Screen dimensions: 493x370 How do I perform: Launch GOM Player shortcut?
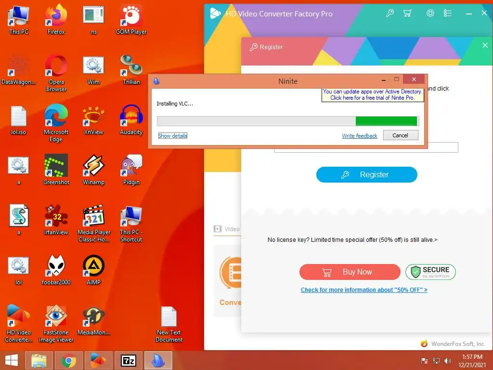[x=131, y=19]
